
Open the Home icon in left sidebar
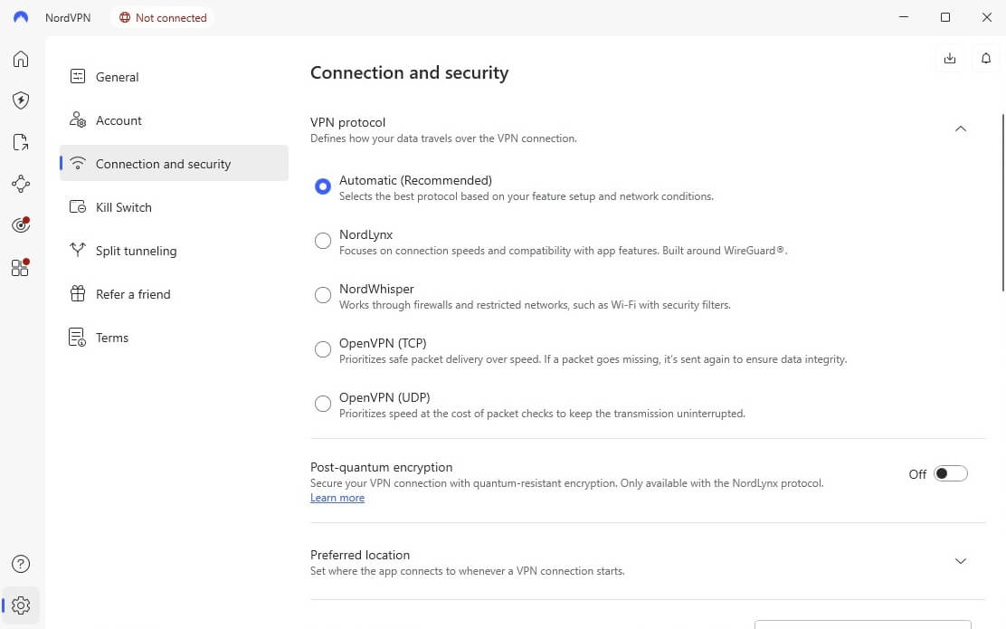coord(21,59)
